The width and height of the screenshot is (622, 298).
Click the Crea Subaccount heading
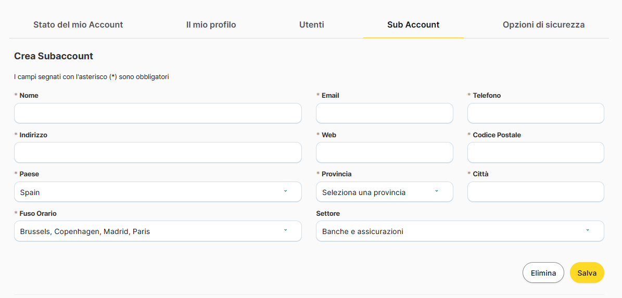[x=54, y=56]
